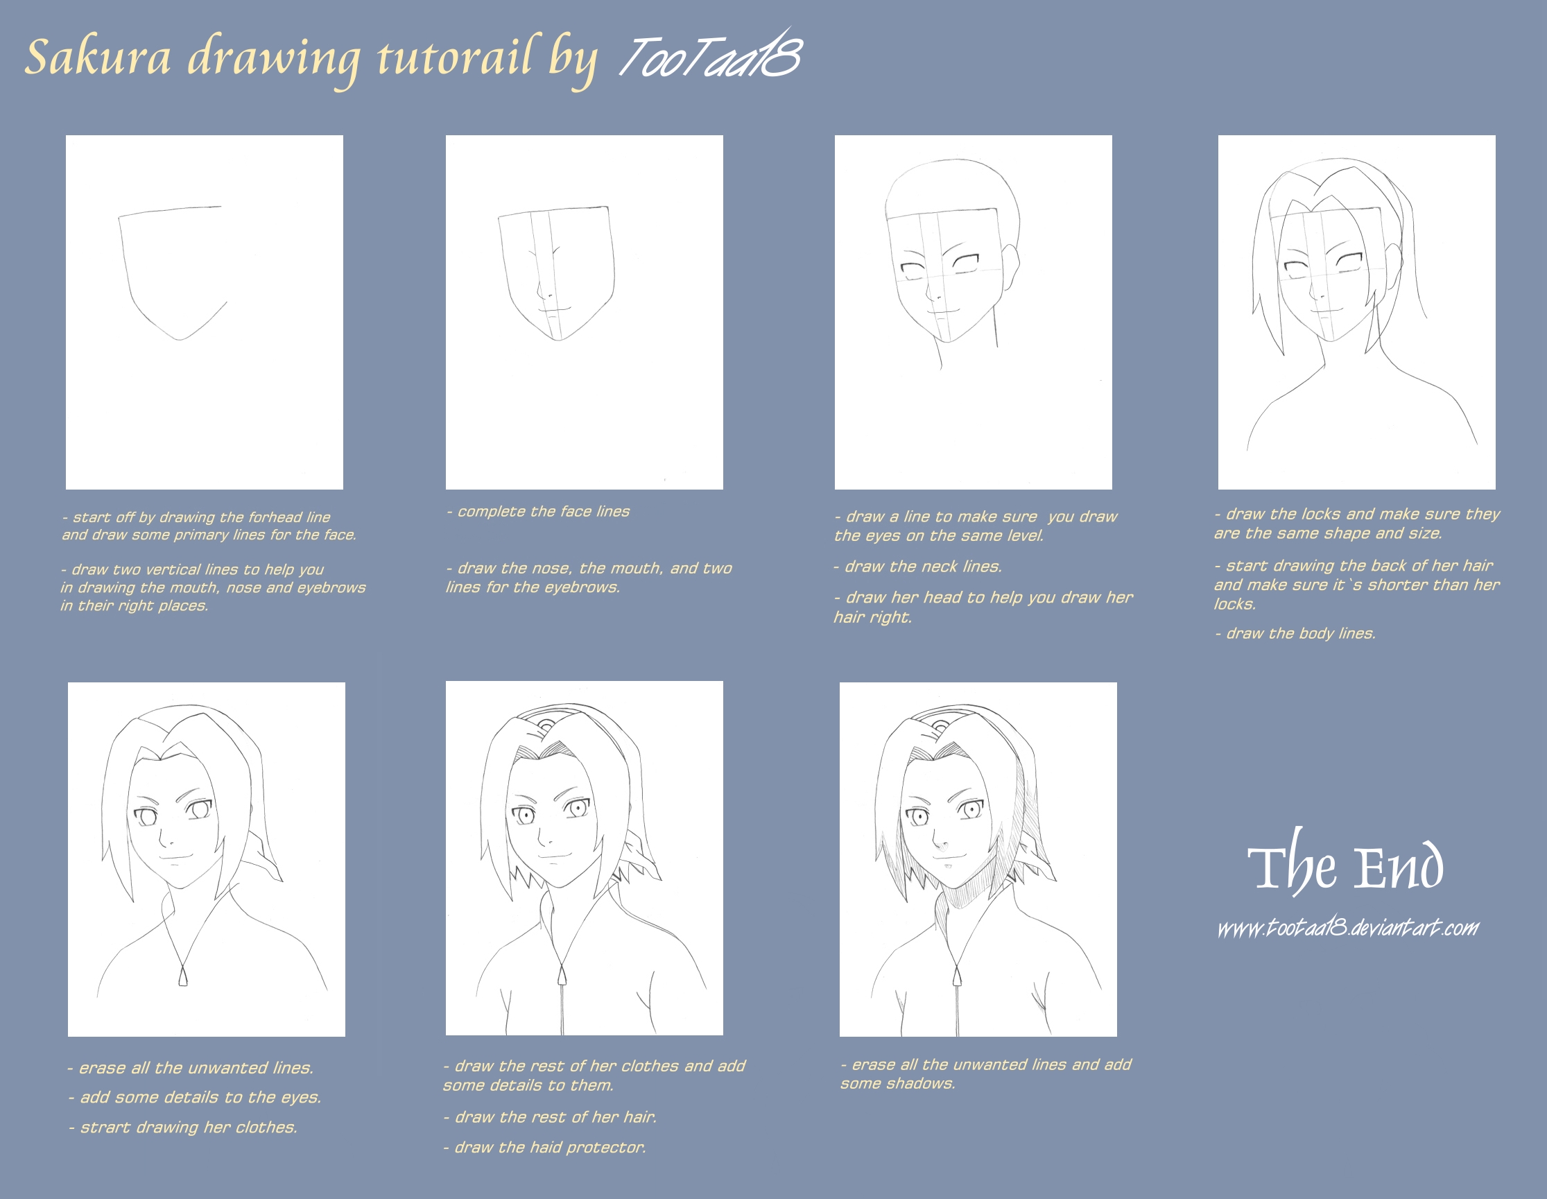The height and width of the screenshot is (1199, 1547).
Task: Click the 'complete the face lines' caption
Action: coord(538,511)
